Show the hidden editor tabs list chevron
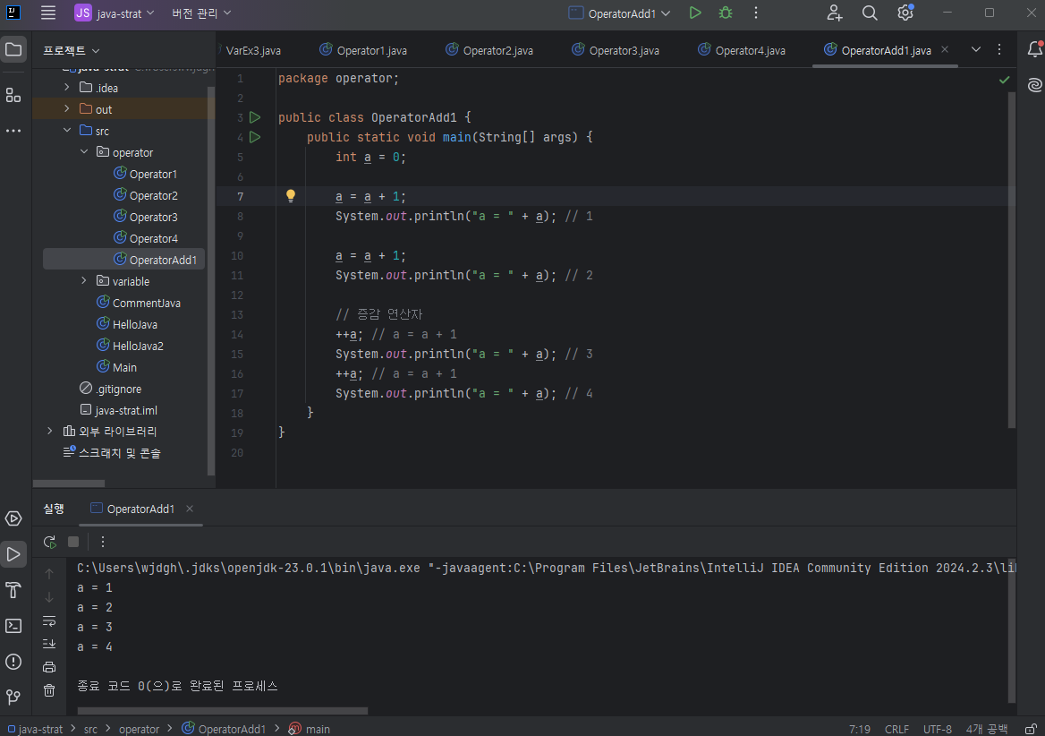Screen dimensions: 1045x736 tap(976, 49)
